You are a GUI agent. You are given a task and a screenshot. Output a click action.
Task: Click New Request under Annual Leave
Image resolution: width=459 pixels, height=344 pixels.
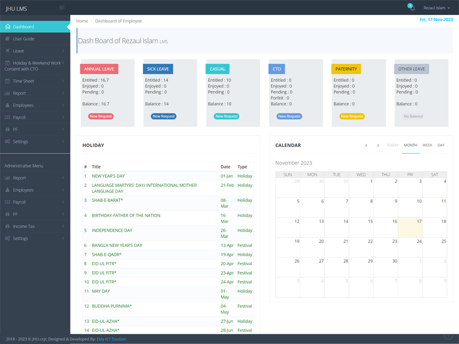[101, 116]
